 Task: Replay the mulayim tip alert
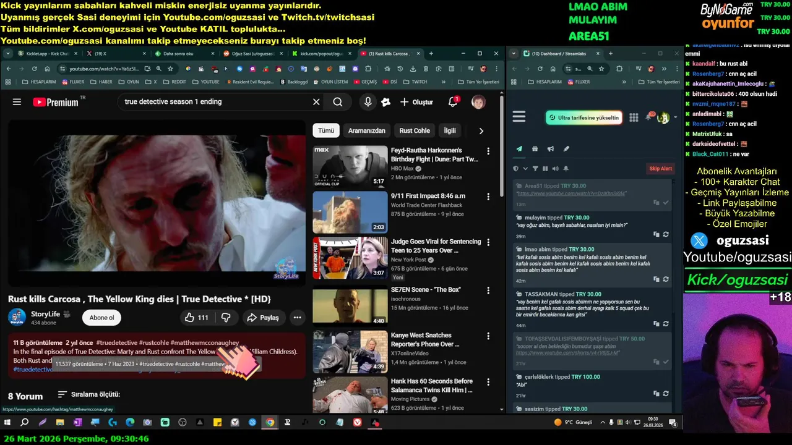click(x=666, y=235)
